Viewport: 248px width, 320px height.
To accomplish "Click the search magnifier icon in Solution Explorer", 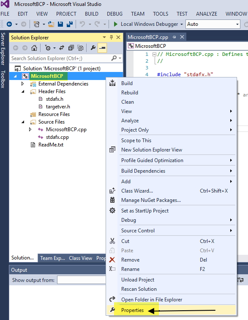I will 114,58.
